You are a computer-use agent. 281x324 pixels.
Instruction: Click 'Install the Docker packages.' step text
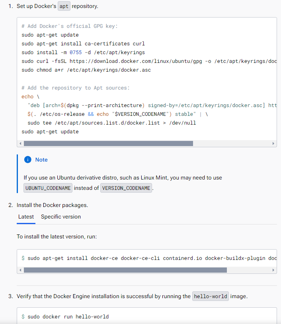(x=53, y=205)
